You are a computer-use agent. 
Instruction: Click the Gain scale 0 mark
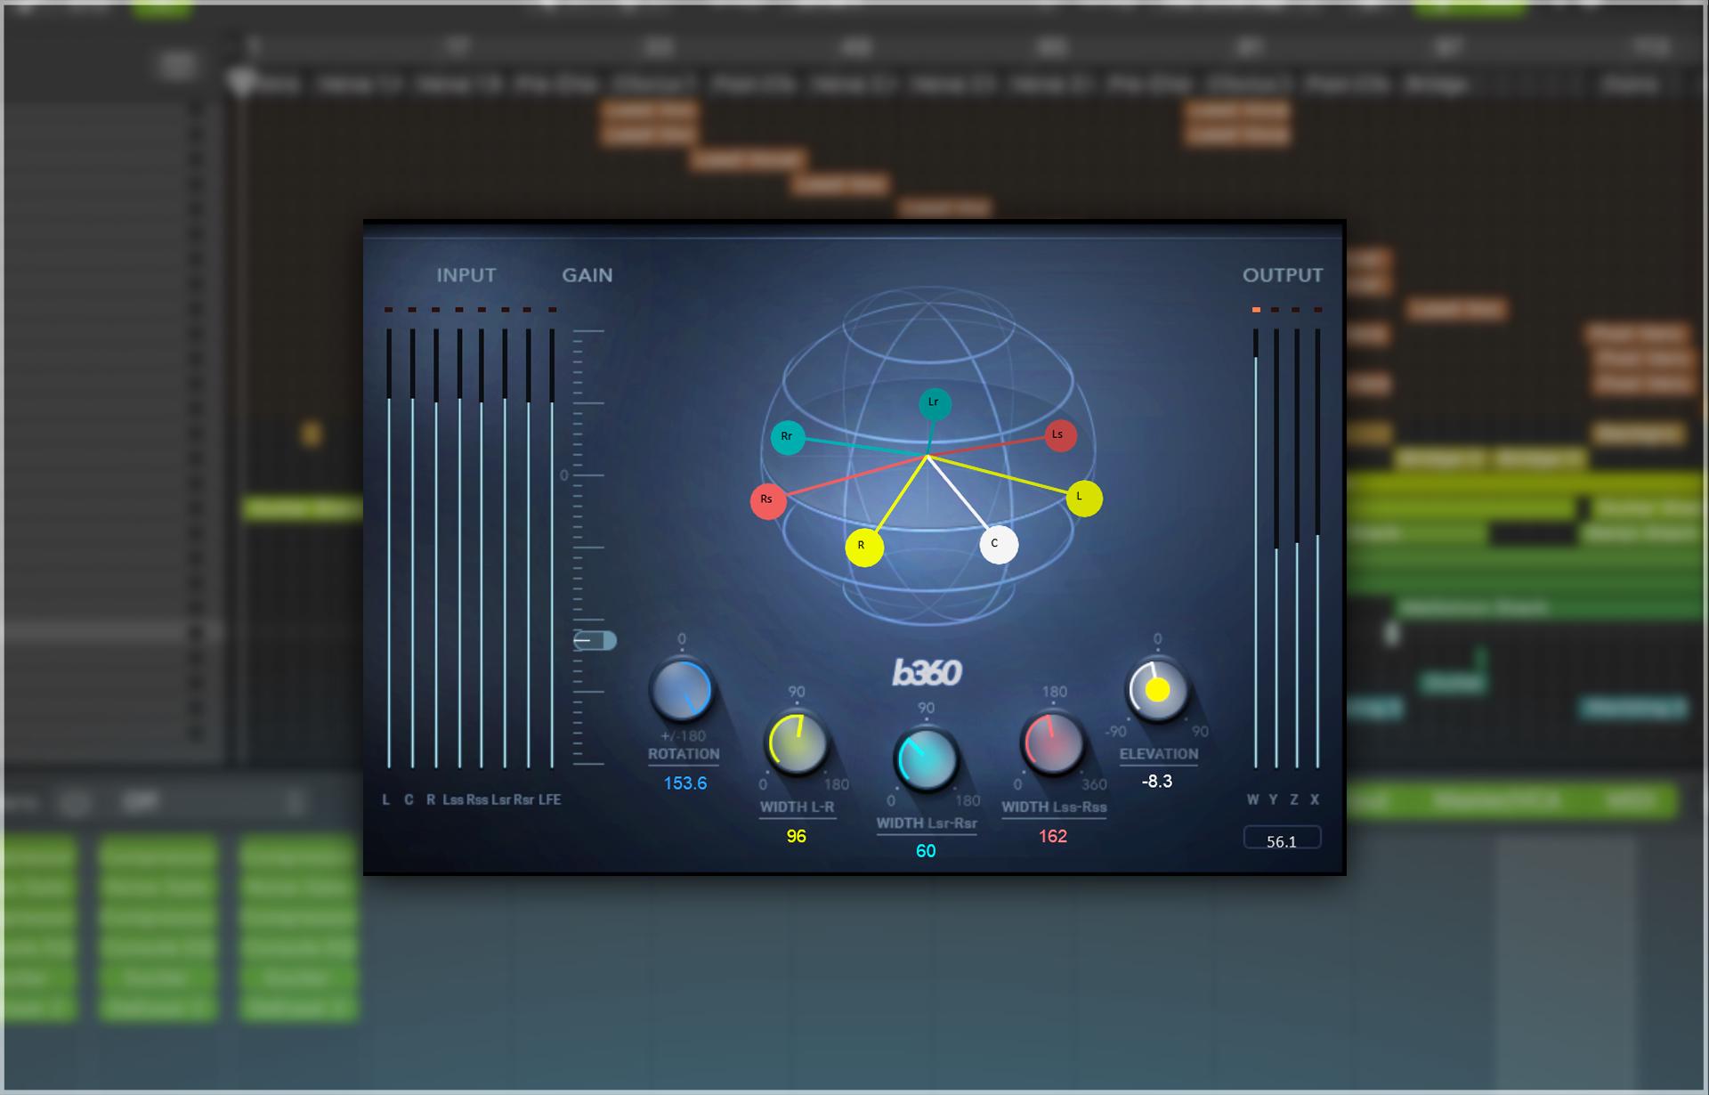pyautogui.click(x=564, y=475)
